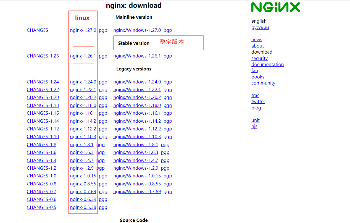Open the about page

click(257, 46)
